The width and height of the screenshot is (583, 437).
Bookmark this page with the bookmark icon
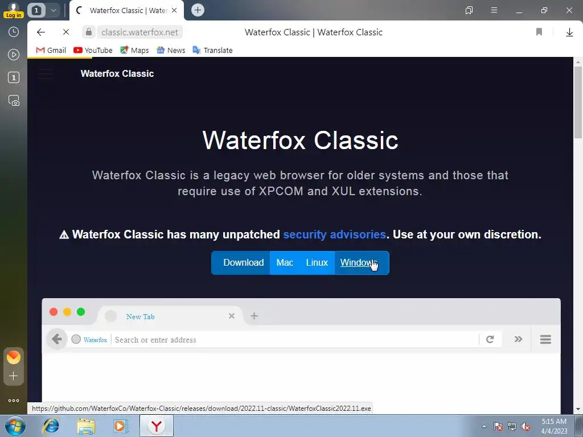[x=539, y=32]
